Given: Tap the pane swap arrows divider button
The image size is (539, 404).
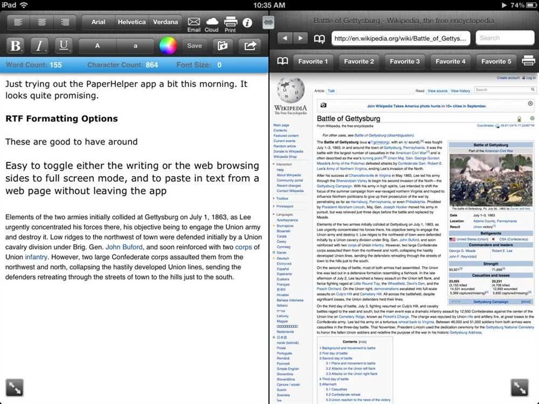Looking at the screenshot, I should [268, 23].
